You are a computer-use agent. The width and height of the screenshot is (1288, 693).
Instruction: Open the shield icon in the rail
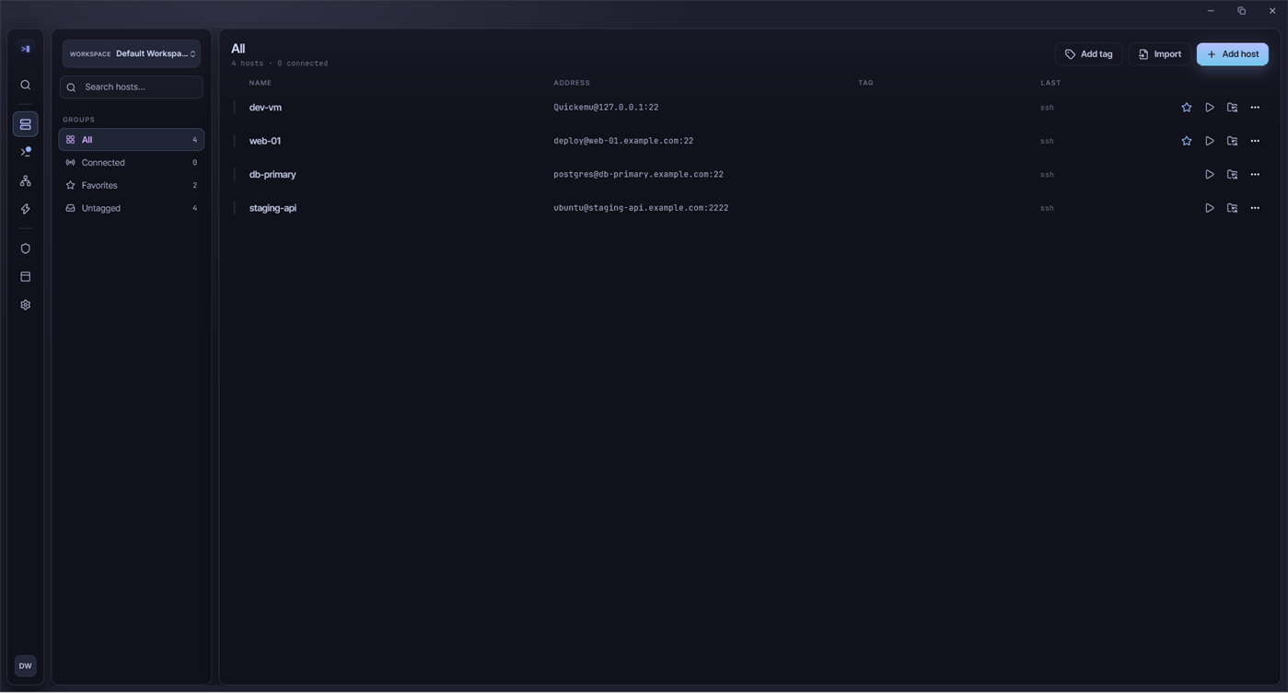tap(25, 248)
